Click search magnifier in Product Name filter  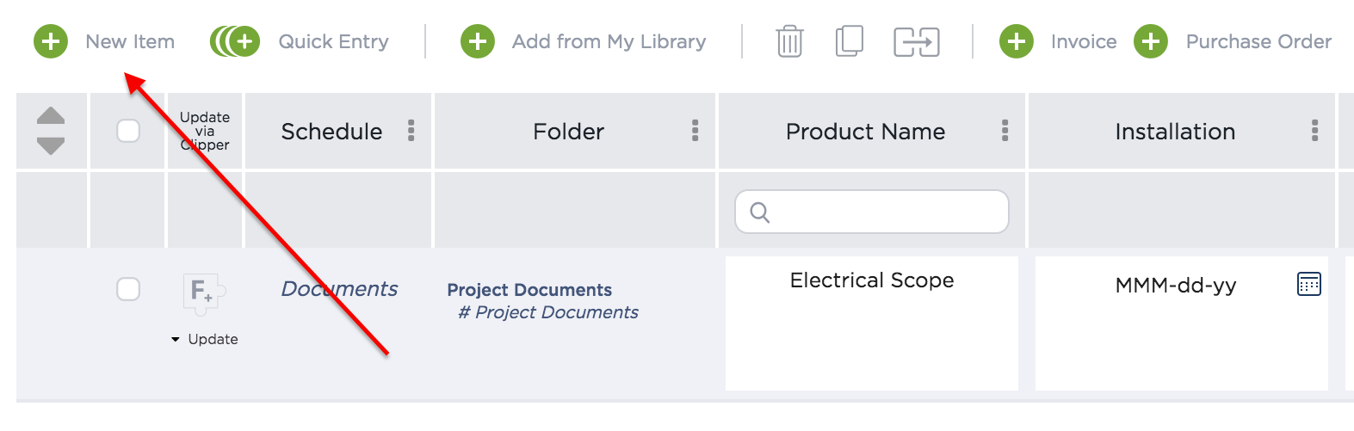(x=759, y=212)
